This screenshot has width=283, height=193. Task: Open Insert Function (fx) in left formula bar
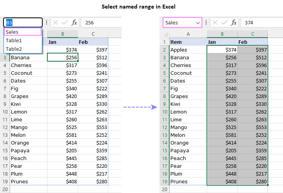[75, 22]
